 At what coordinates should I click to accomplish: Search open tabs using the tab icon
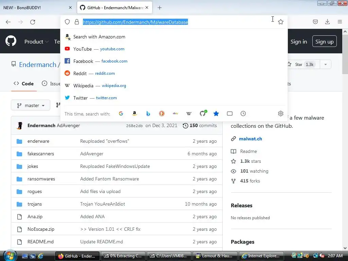coord(230,114)
